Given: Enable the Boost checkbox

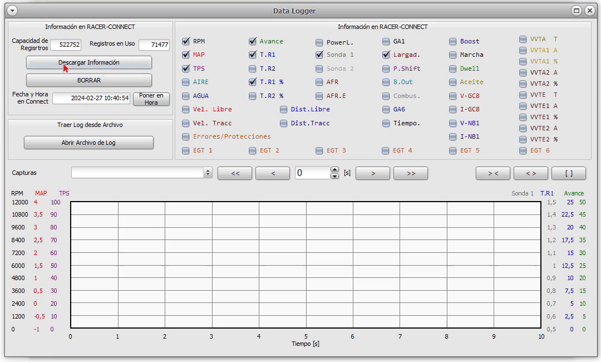Looking at the screenshot, I should [452, 41].
